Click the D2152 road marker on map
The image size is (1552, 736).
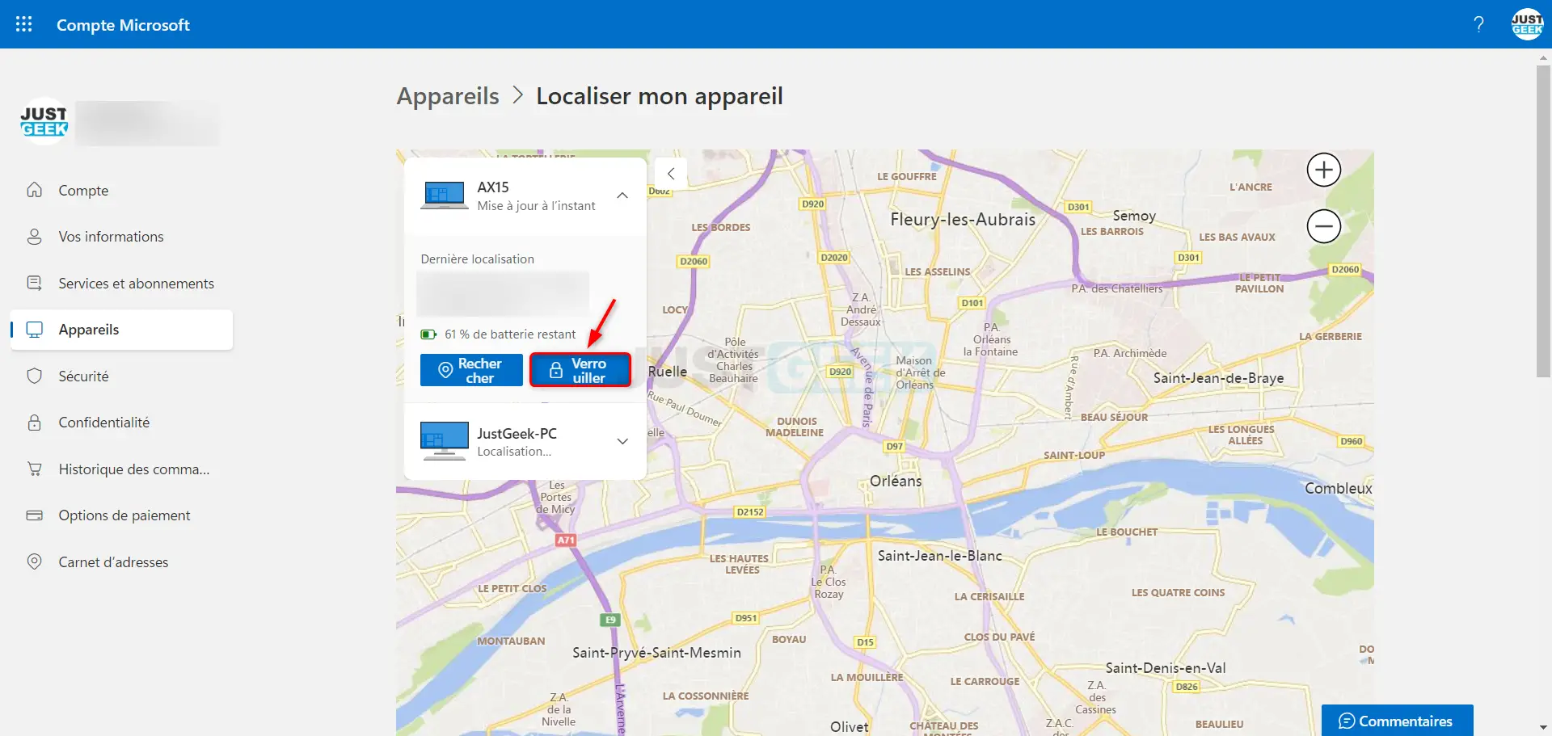coord(750,511)
